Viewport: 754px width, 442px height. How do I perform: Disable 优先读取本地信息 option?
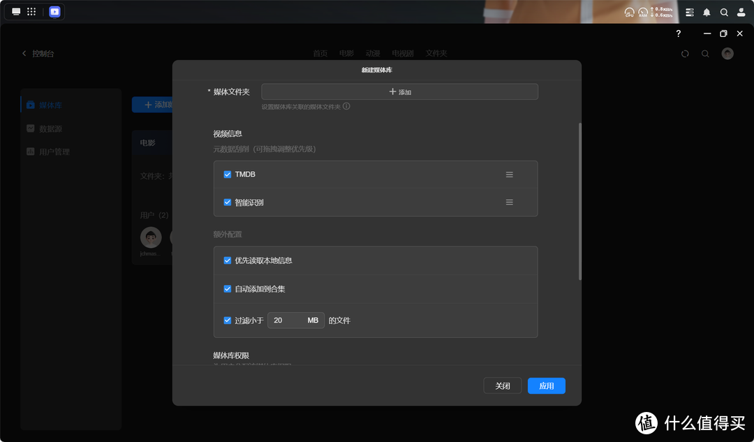point(228,260)
